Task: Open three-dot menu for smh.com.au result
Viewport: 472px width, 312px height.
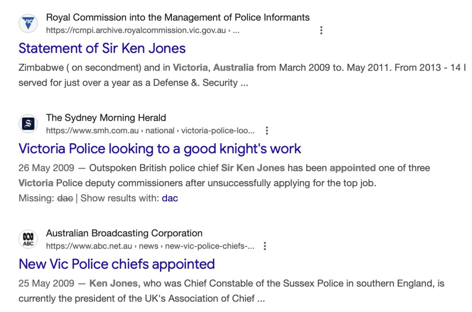Action: (266, 130)
